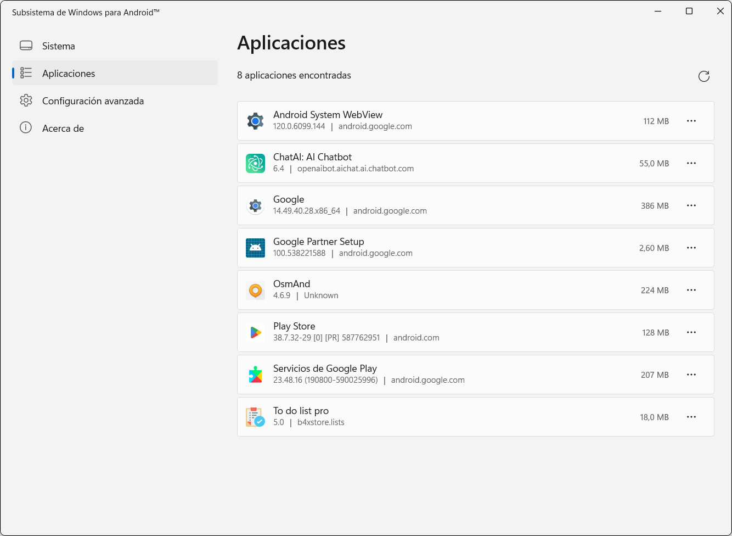Click the Servicios de Google Play puzzle icon
This screenshot has height=536, width=732.
tap(255, 375)
